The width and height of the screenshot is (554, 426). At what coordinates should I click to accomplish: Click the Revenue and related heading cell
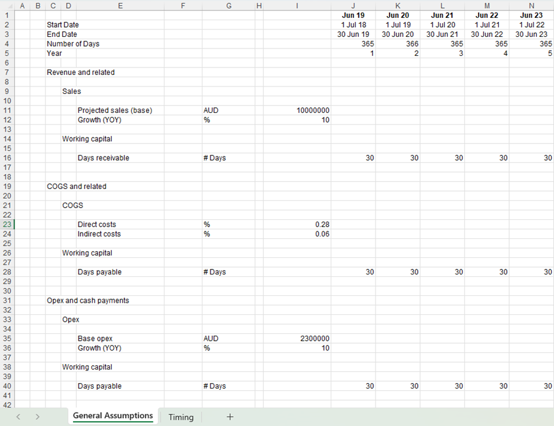[81, 72]
